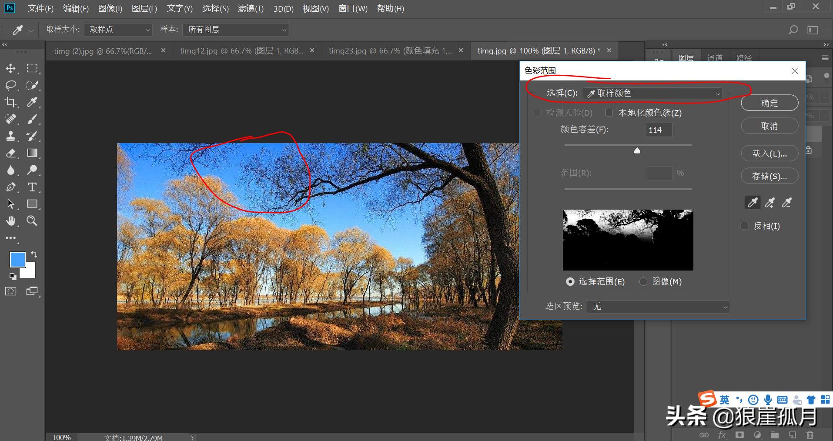The width and height of the screenshot is (833, 441).
Task: Enable the 反相(I) checkbox
Action: 744,226
